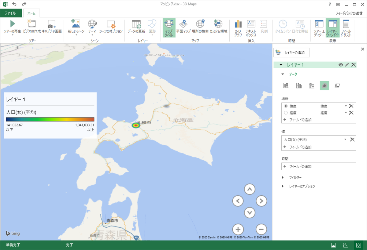The height and width of the screenshot is (250, 367).
Task: Collapse the レイヤー 1 section
Action: [281, 65]
